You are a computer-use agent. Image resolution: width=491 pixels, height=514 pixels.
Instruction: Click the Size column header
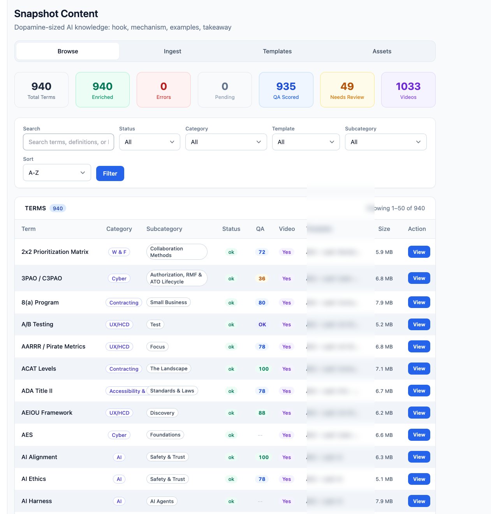[x=384, y=229]
